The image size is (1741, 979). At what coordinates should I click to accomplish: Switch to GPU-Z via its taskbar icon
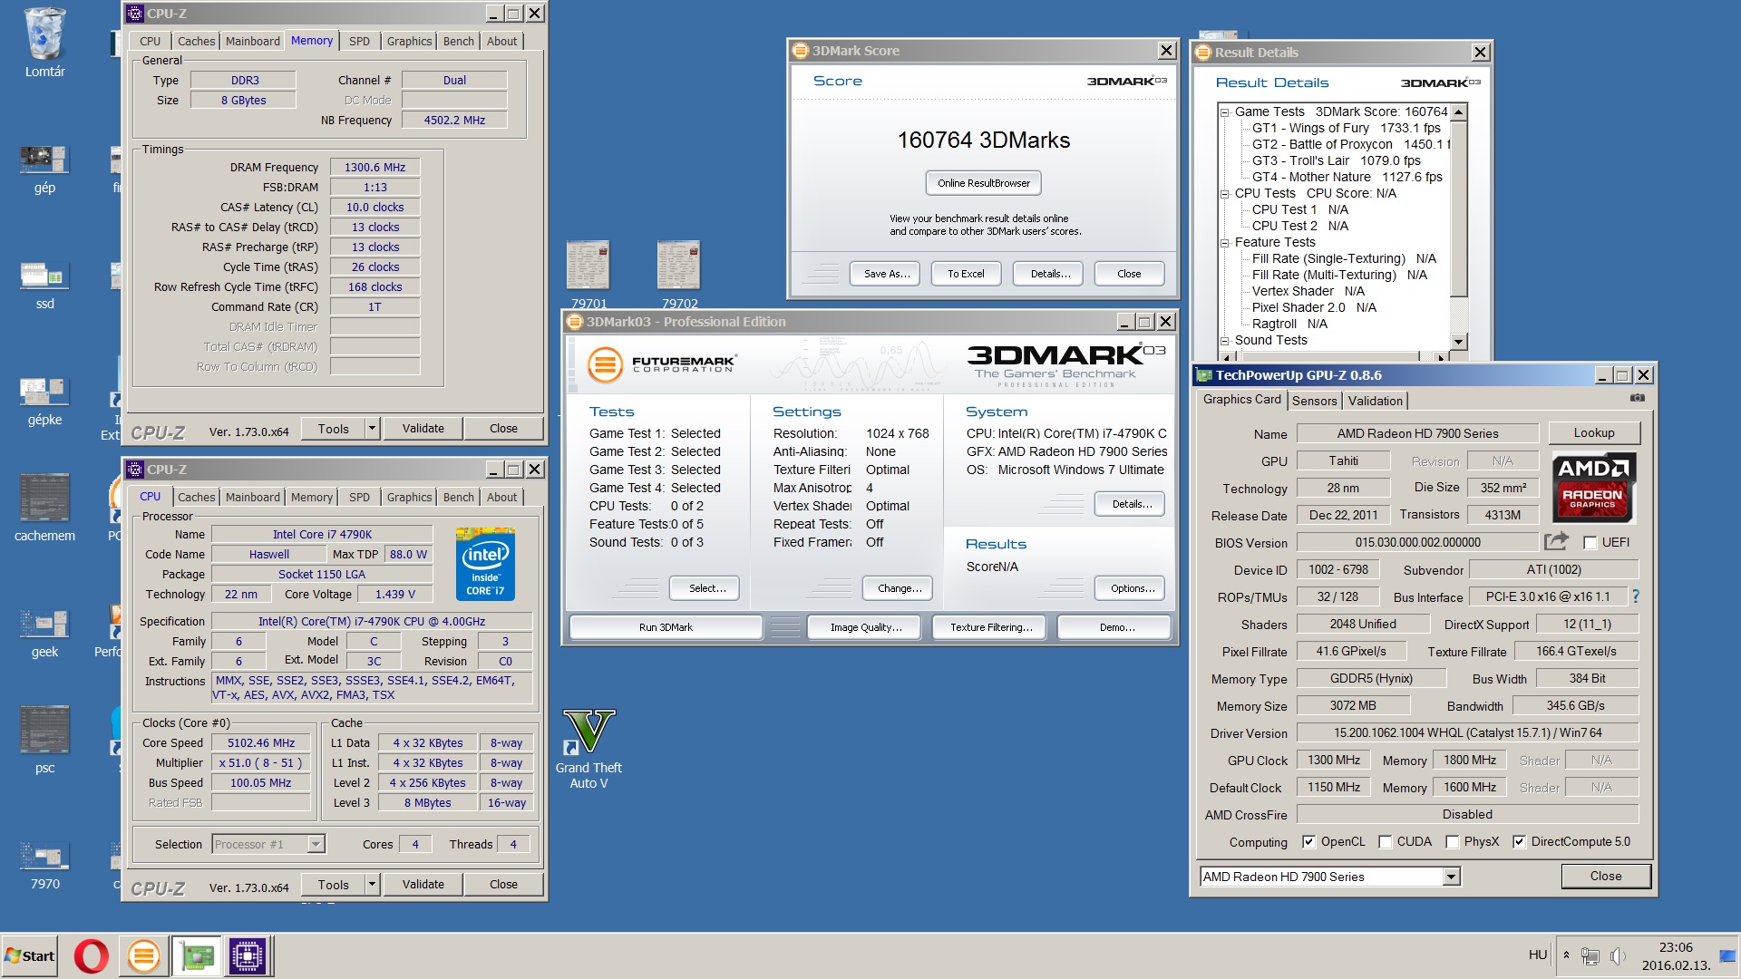(196, 956)
